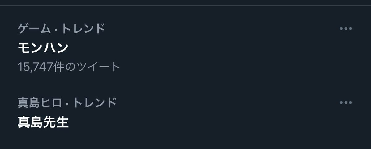371x149 pixels.
Task: Expand the overflow menu on the 真島先生 row
Action: point(346,103)
